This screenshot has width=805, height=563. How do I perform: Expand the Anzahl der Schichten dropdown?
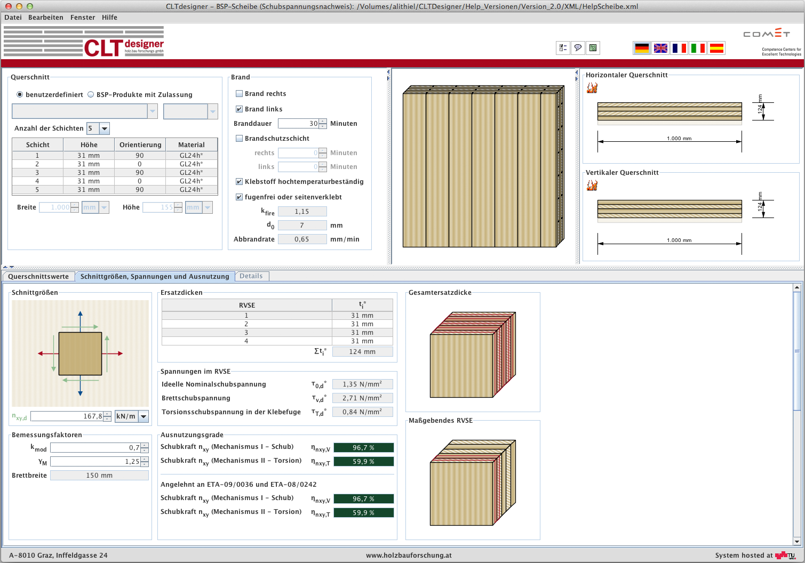click(105, 128)
